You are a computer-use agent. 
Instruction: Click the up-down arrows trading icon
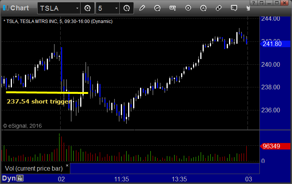pos(219,8)
